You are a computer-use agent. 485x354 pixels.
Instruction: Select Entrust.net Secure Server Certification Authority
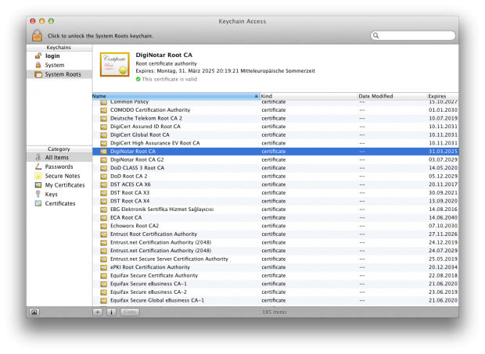(169, 259)
